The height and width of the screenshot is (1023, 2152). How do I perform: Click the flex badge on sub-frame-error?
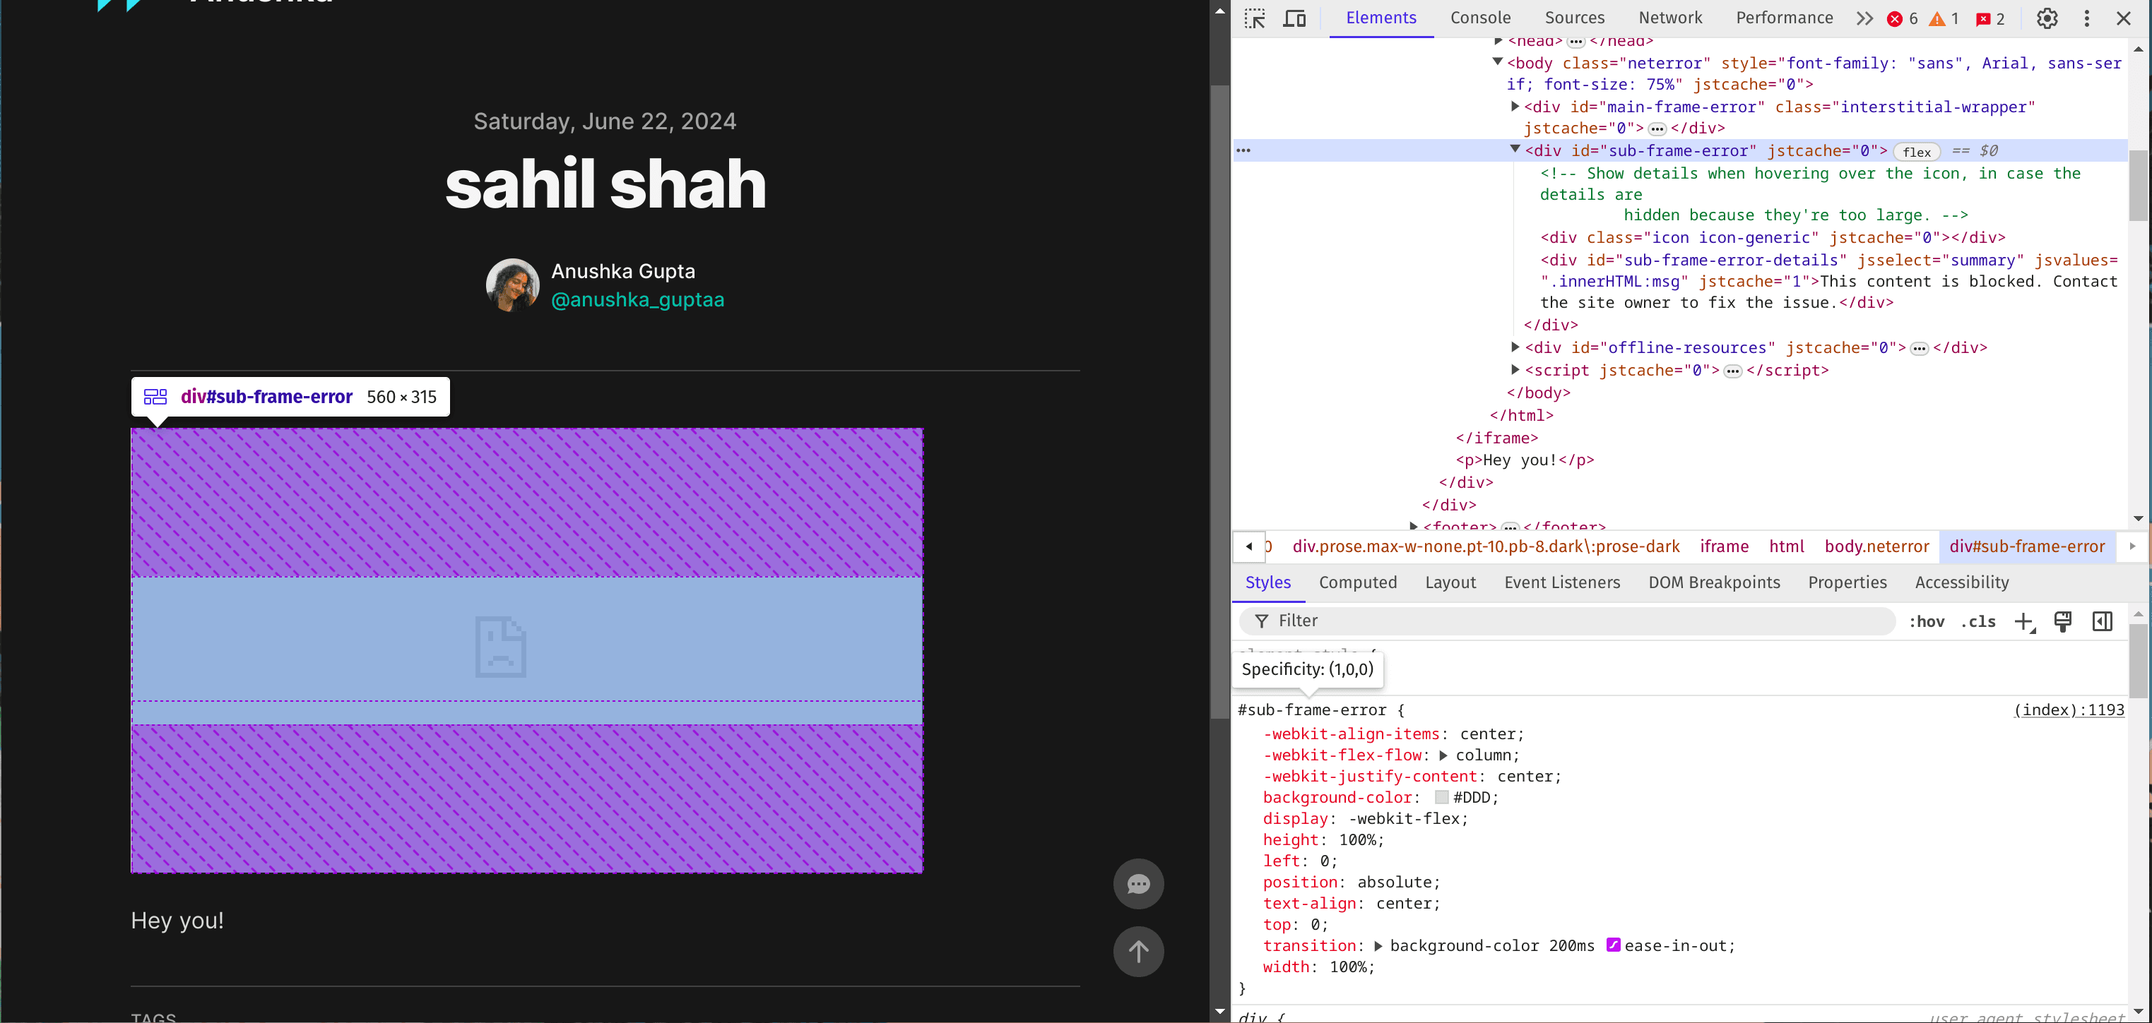tap(1917, 151)
